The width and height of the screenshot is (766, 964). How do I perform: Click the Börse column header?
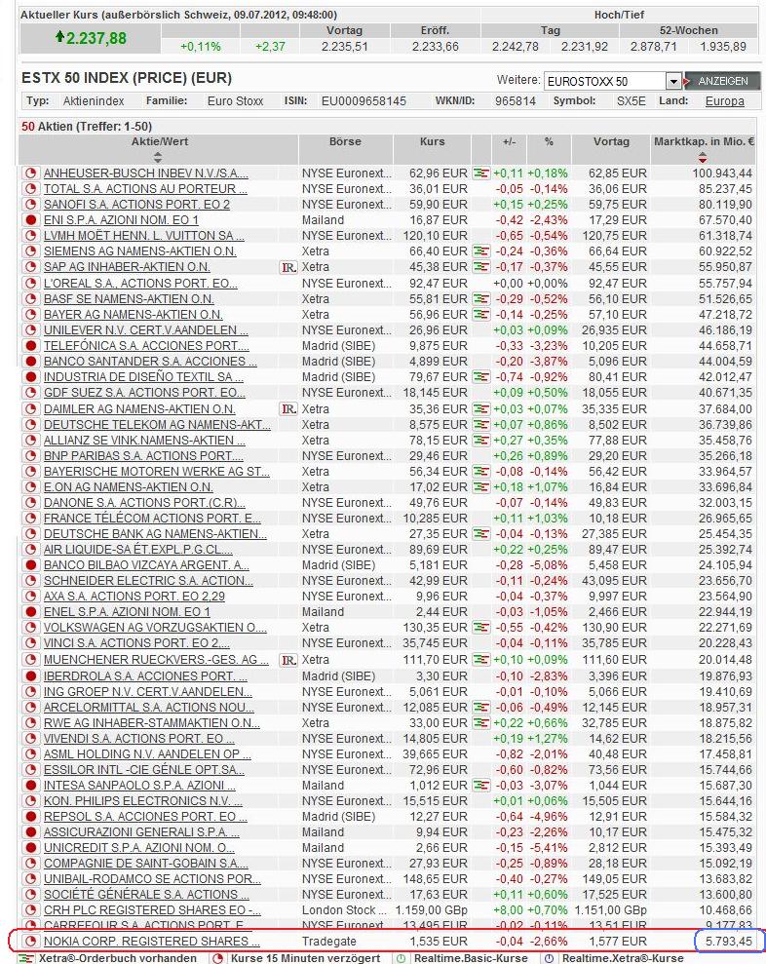(345, 141)
